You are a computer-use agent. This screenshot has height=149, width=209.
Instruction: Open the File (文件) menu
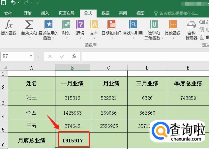(8, 13)
